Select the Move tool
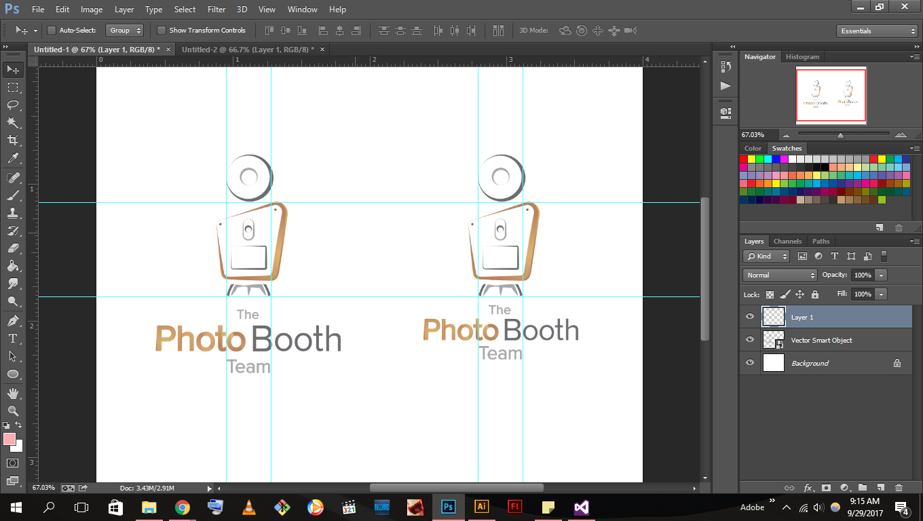The height and width of the screenshot is (521, 923). (x=13, y=69)
